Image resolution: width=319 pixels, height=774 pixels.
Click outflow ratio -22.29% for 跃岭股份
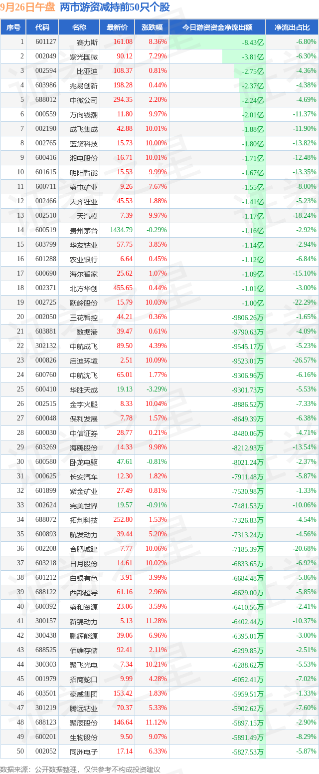pyautogui.click(x=305, y=303)
